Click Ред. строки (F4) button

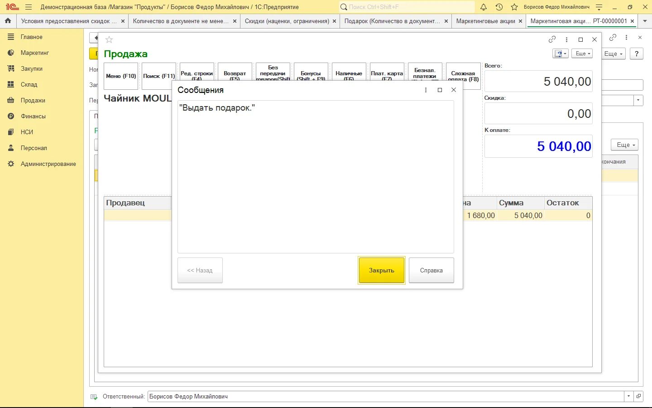click(x=197, y=72)
